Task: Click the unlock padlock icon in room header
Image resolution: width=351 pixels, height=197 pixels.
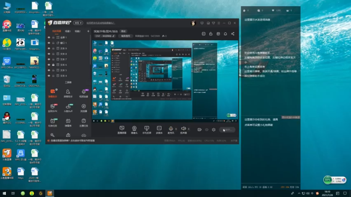Action: [x=211, y=34]
